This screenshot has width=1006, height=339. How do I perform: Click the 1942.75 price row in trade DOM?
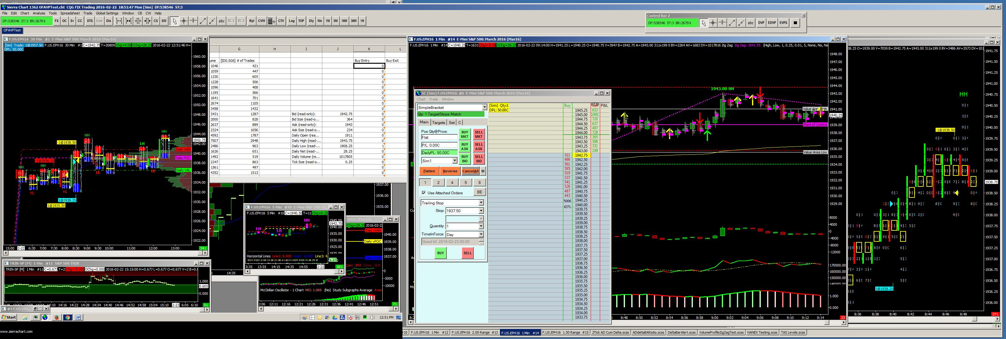[581, 155]
